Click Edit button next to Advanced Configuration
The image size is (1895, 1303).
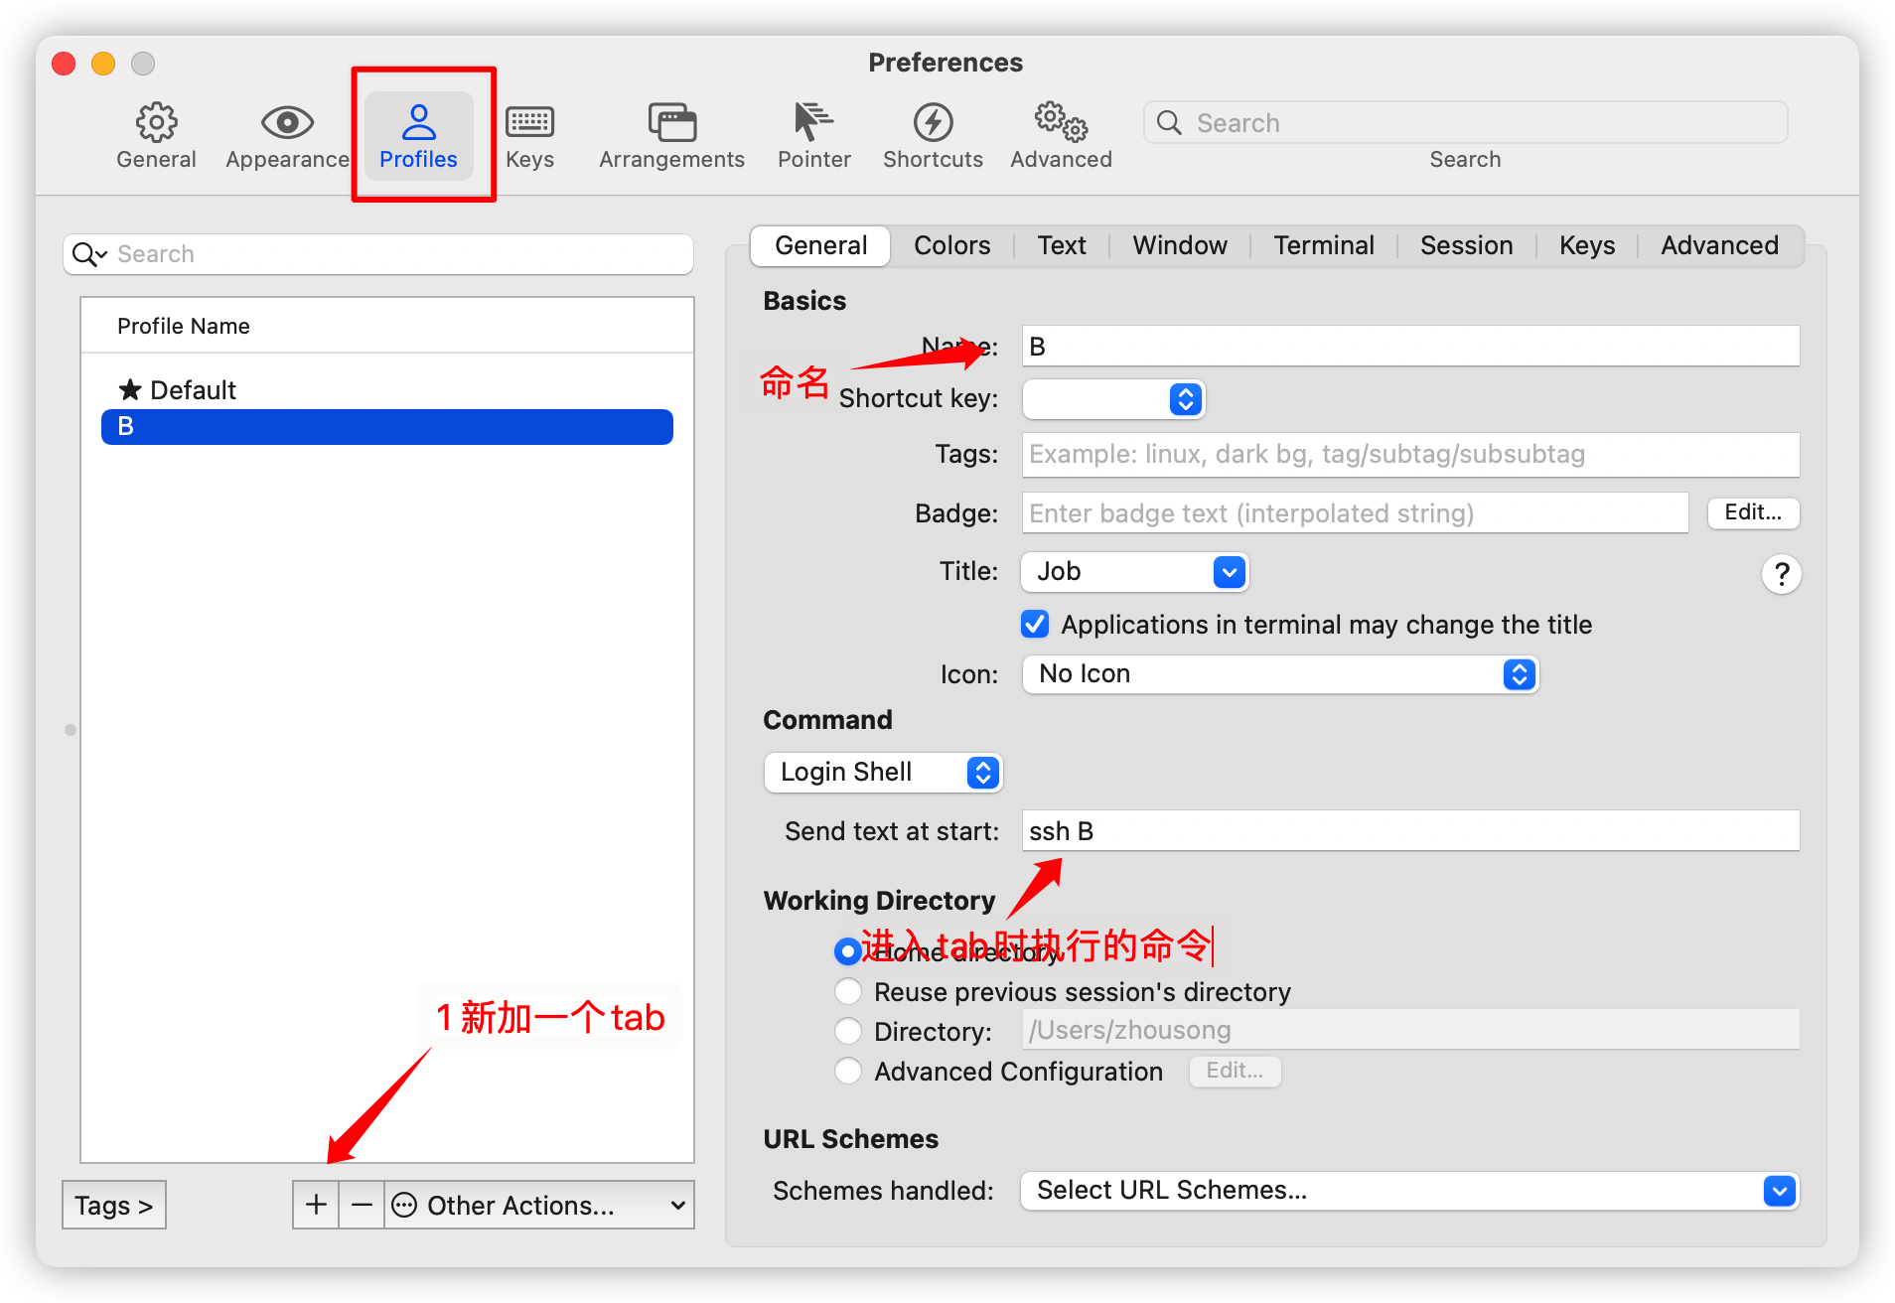click(x=1235, y=1071)
